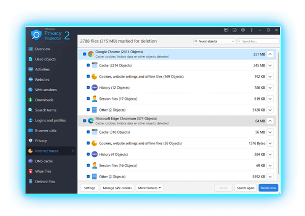Click the Search for input field
The width and height of the screenshot is (305, 216).
pos(258,41)
